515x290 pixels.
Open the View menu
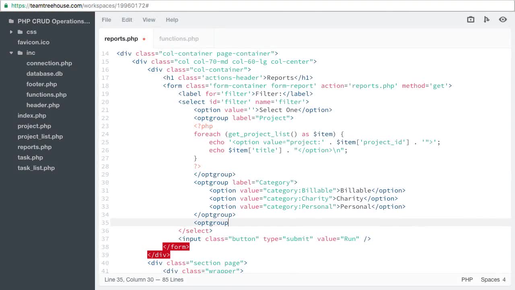pos(149,20)
